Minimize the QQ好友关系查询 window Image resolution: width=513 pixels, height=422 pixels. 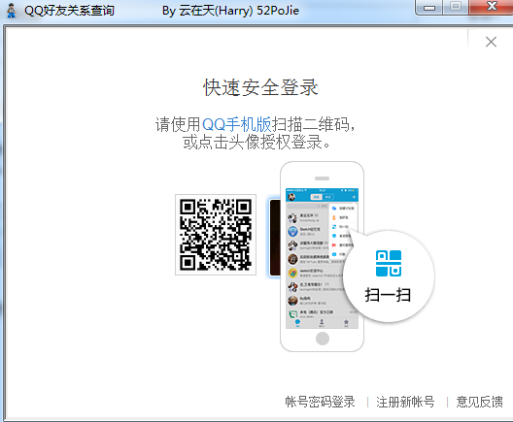coord(428,8)
